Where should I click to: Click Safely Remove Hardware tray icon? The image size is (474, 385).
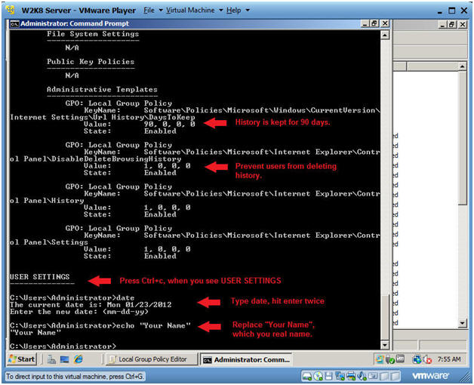(389, 359)
